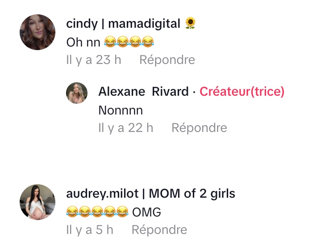The image size is (316, 246).
Task: Select the 'Nonnnn' reply text
Action: [121, 110]
